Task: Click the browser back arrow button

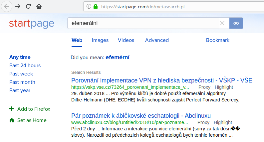Action: click(x=7, y=6)
